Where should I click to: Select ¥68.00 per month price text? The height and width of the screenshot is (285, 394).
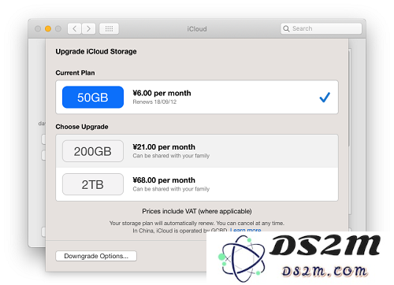click(x=164, y=180)
